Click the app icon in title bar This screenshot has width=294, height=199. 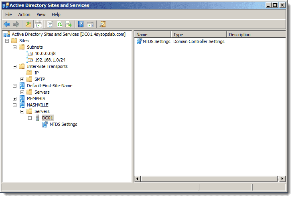[x=5, y=5]
